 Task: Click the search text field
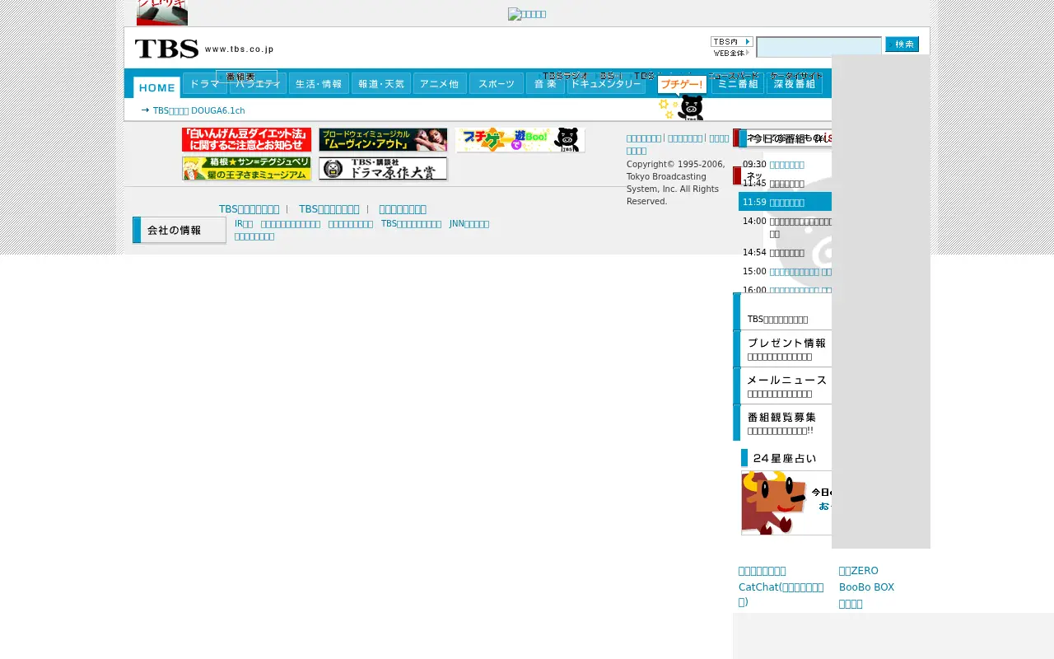point(818,47)
